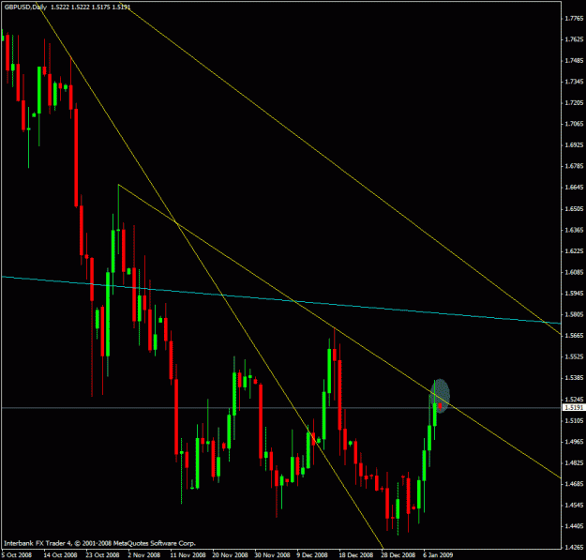The width and height of the screenshot is (586, 560).
Task: Click the Interbank FX Trader 4 copyright text
Action: click(x=99, y=543)
